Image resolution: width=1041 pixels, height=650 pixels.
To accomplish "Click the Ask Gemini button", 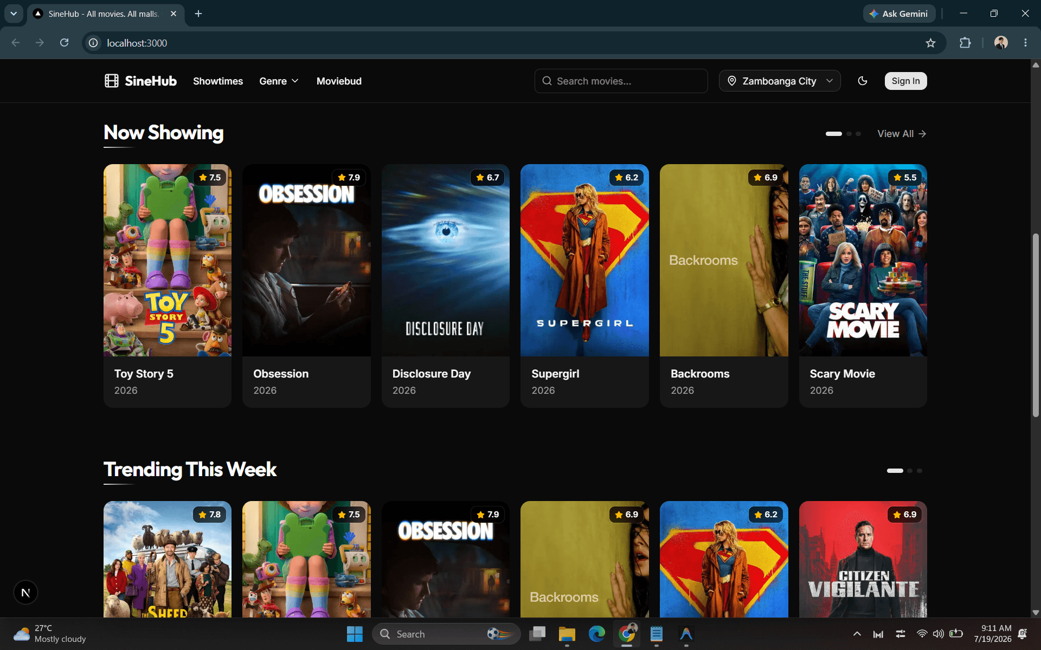I will pyautogui.click(x=899, y=14).
